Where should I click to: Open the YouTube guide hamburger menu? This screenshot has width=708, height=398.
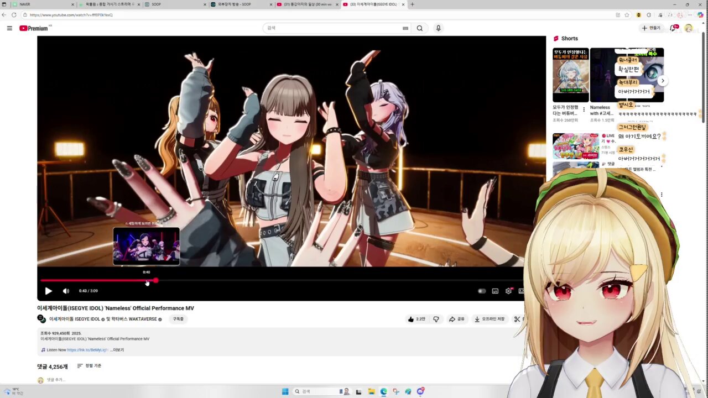click(9, 28)
